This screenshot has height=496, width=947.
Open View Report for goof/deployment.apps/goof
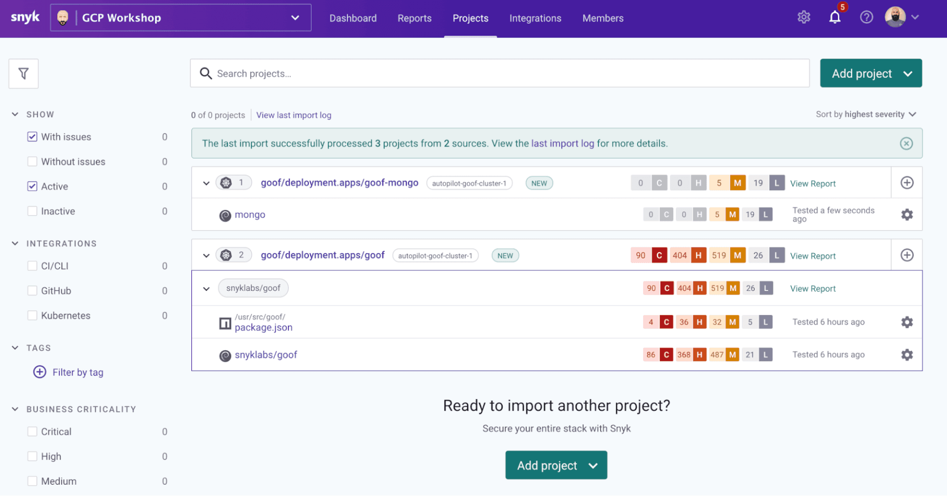coord(813,256)
